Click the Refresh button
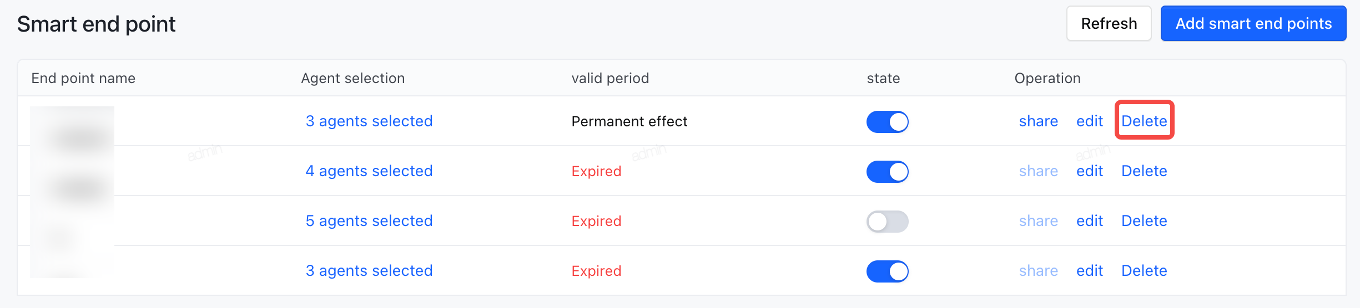1360x308 pixels. [x=1109, y=23]
